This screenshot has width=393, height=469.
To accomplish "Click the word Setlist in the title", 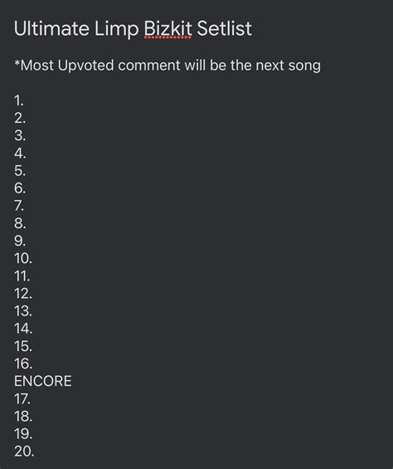I will tap(225, 29).
